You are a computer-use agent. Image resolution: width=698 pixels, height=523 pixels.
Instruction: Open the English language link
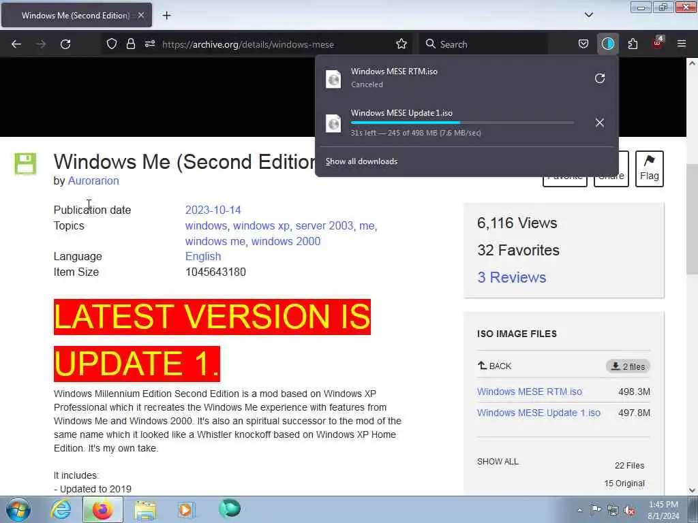point(203,257)
